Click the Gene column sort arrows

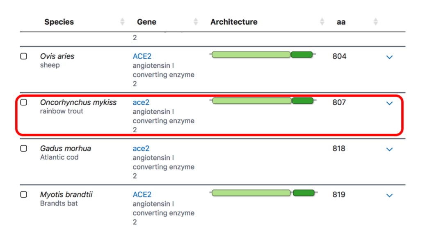(196, 22)
